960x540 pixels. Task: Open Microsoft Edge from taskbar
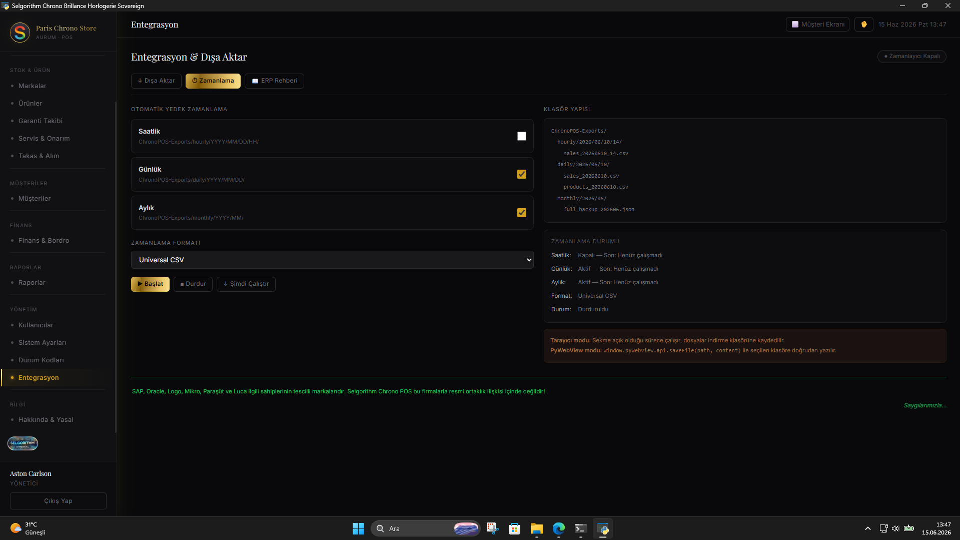(559, 528)
